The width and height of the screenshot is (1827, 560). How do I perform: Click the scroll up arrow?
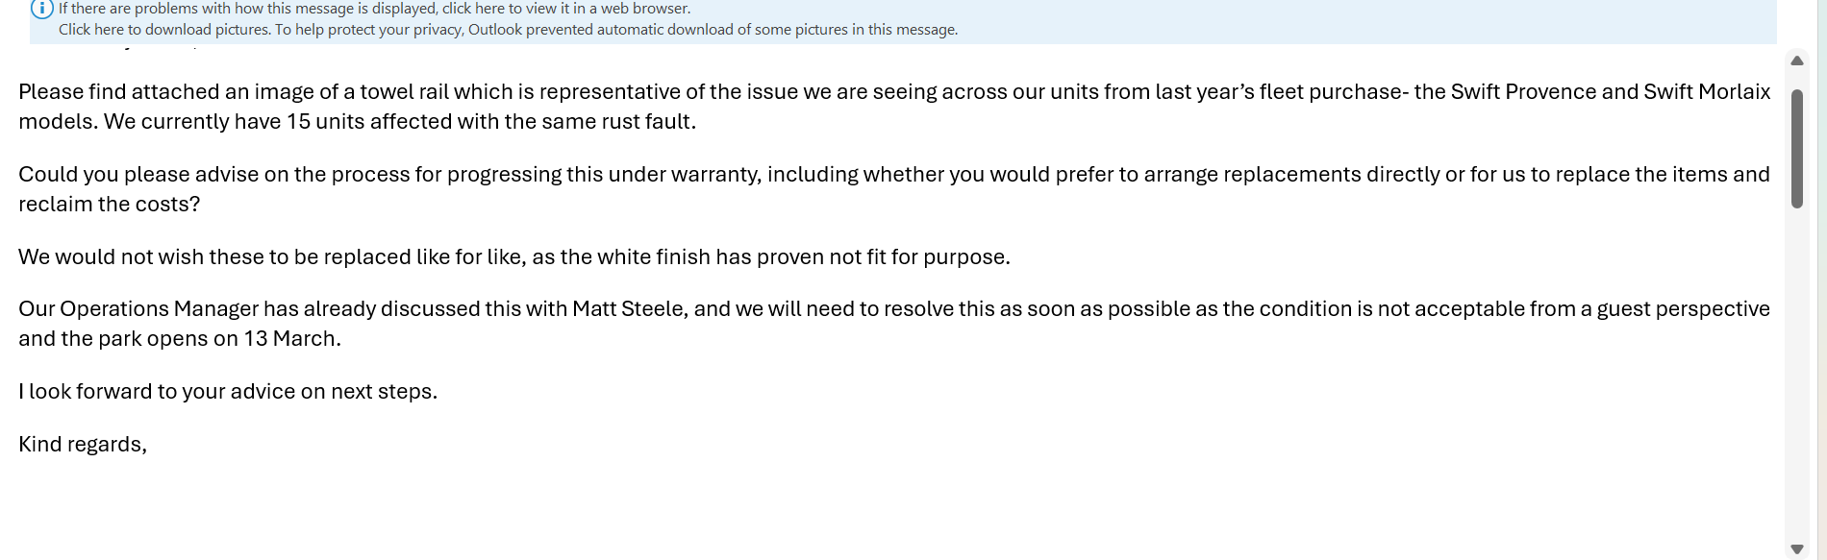[1796, 61]
